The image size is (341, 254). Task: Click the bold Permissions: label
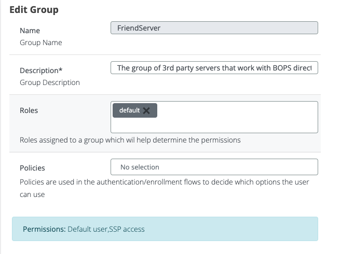(x=44, y=229)
